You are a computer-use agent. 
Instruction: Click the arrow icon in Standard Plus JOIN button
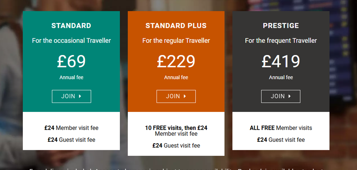[x=185, y=96]
